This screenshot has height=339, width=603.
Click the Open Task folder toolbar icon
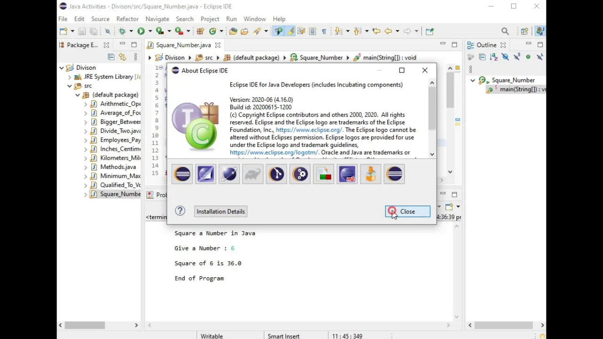244,32
